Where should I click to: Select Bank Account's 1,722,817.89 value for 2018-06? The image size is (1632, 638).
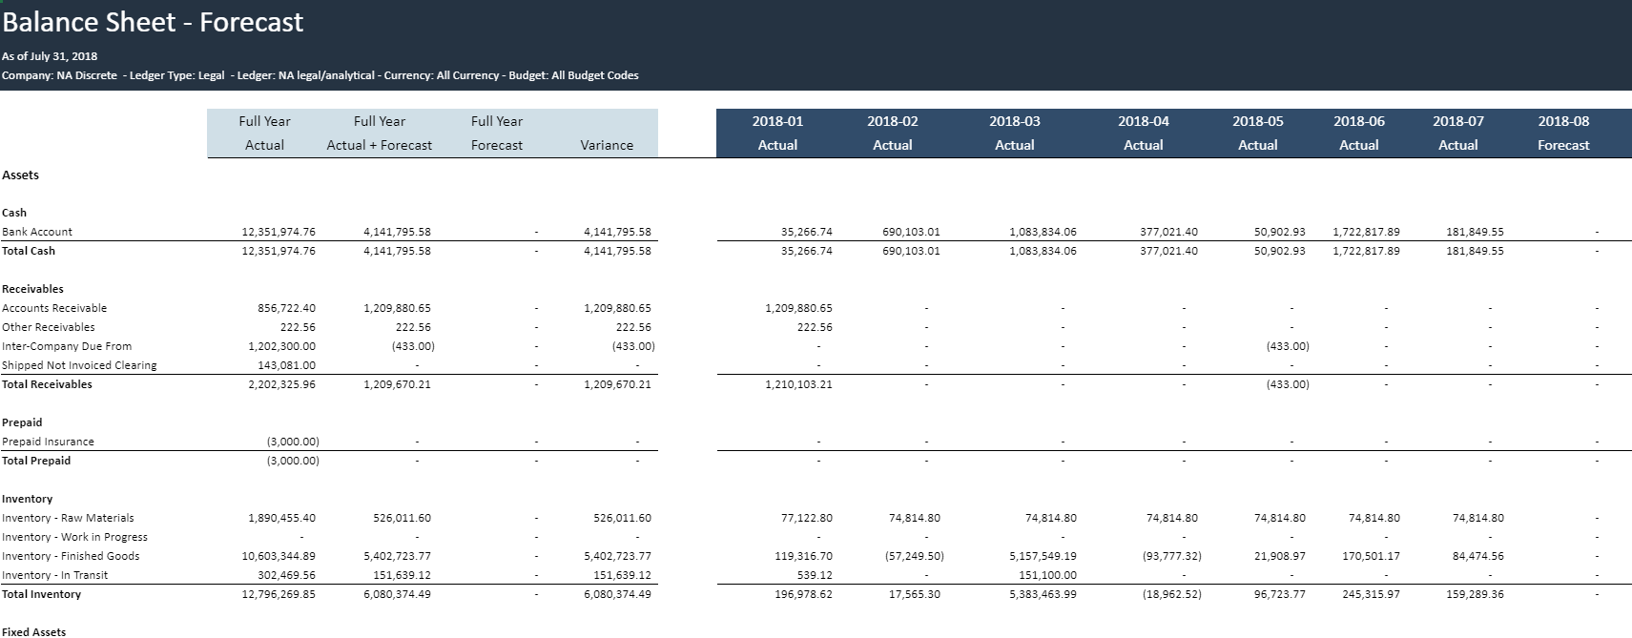click(1366, 232)
